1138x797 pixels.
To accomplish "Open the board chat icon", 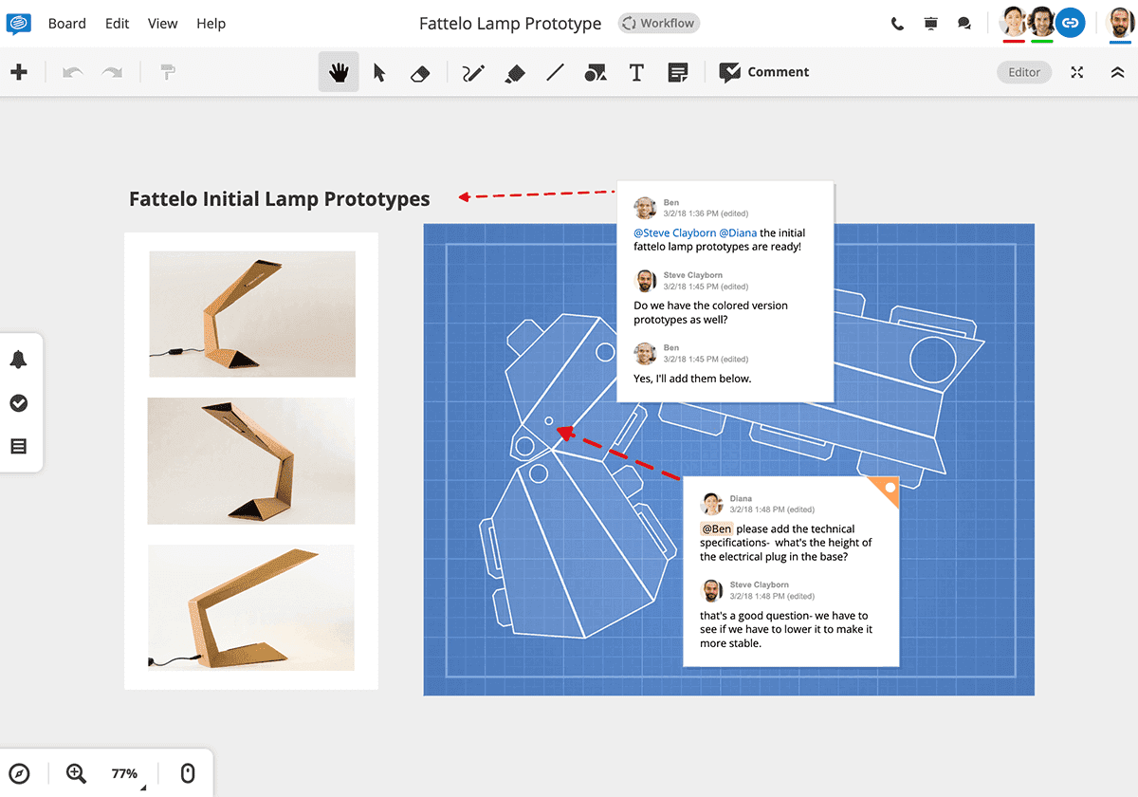I will [964, 23].
